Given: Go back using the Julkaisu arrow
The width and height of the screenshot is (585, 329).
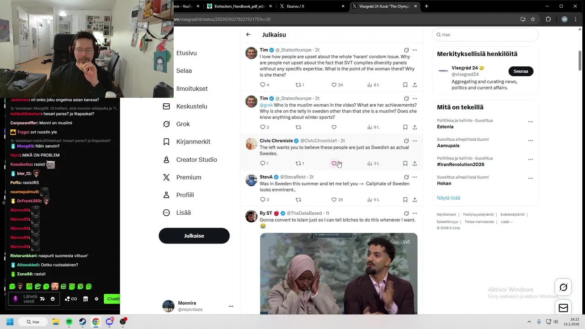Looking at the screenshot, I should 248,35.
